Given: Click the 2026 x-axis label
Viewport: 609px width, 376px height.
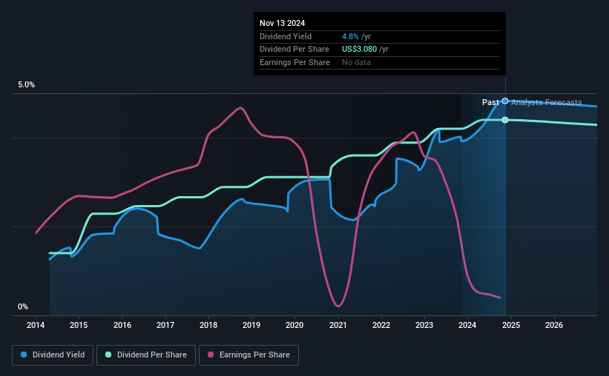Looking at the screenshot, I should point(554,325).
